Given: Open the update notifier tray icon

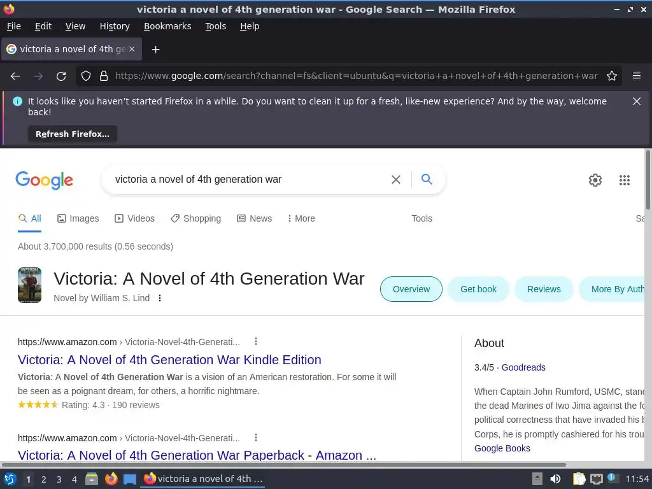Looking at the screenshot, I should tap(612, 478).
